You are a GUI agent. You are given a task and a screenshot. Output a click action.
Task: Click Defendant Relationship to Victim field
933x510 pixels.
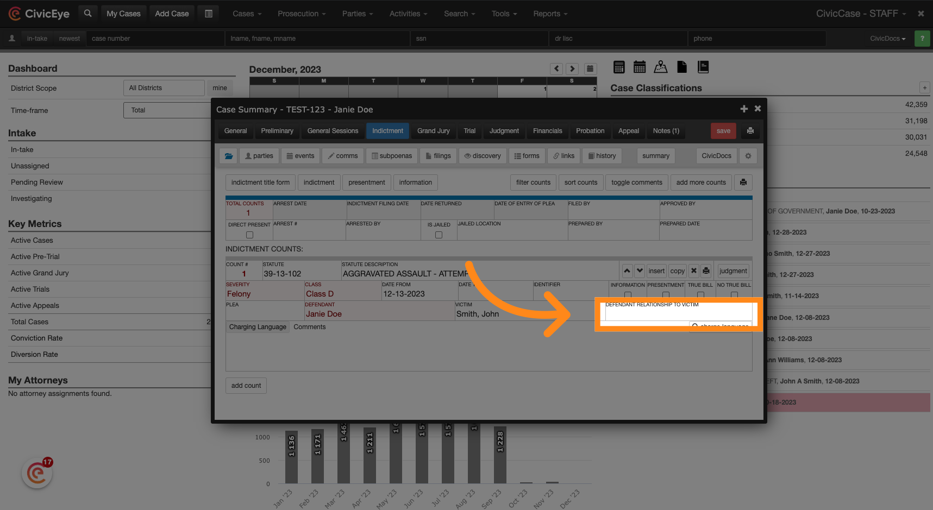(x=678, y=311)
